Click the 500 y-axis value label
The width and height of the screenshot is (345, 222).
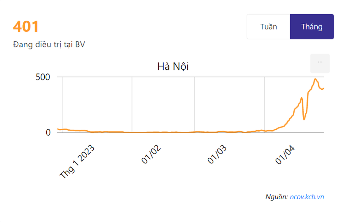[43, 77]
